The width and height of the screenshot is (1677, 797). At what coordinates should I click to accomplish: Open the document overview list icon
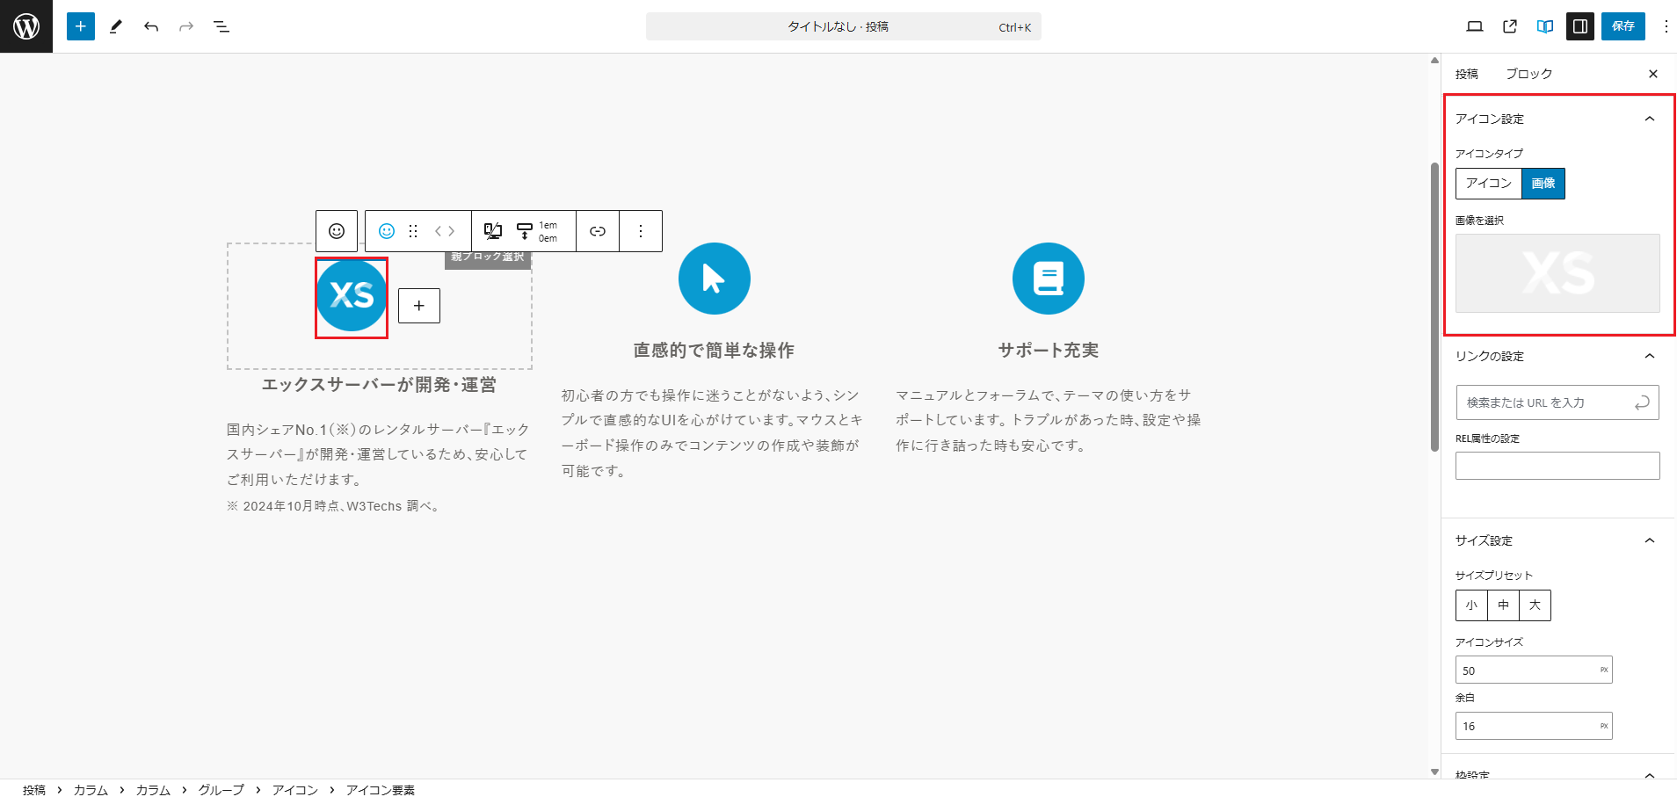[221, 26]
